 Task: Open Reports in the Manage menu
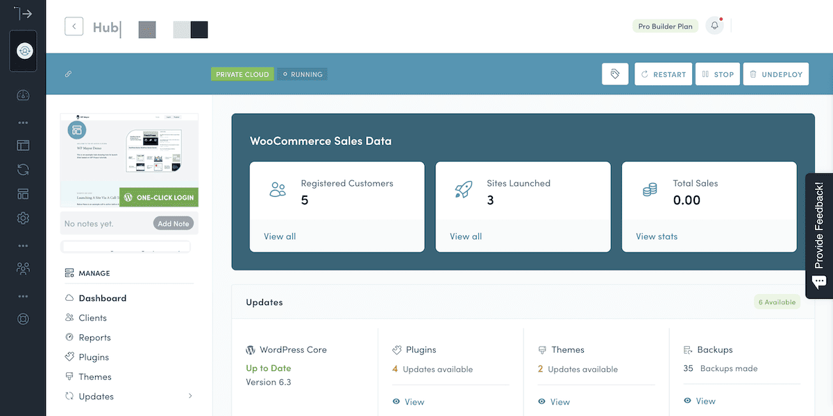coord(94,338)
